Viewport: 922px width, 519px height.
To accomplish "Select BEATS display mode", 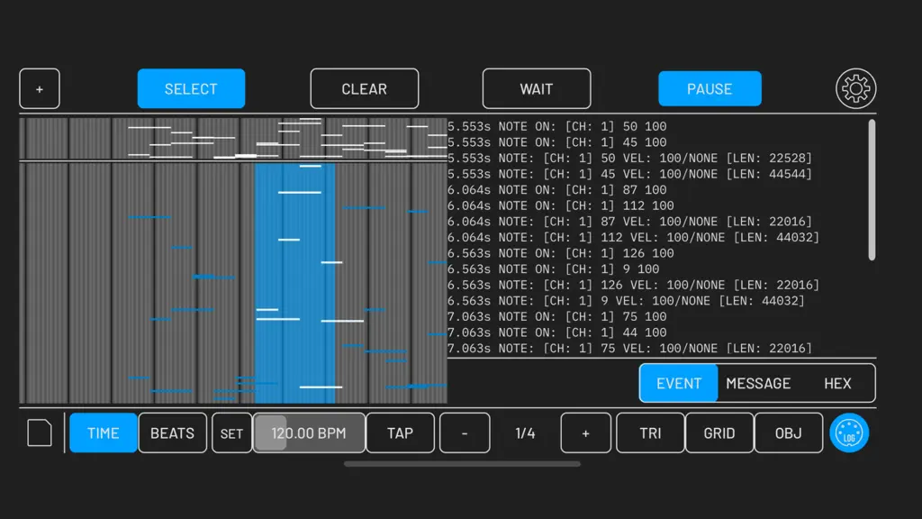I will (x=172, y=433).
